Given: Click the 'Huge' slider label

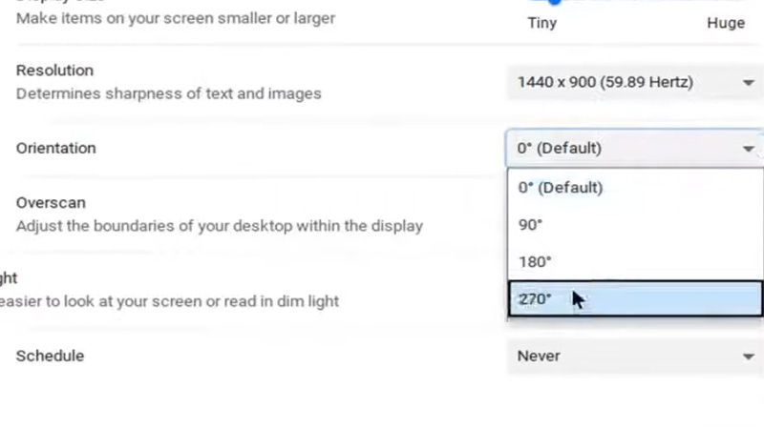Looking at the screenshot, I should [726, 23].
